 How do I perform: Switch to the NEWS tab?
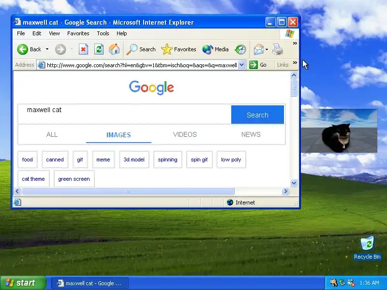[x=251, y=134]
